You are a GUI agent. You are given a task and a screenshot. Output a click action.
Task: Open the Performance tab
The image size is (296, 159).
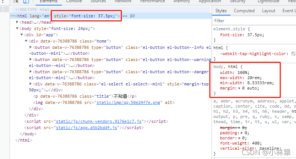point(152,1)
